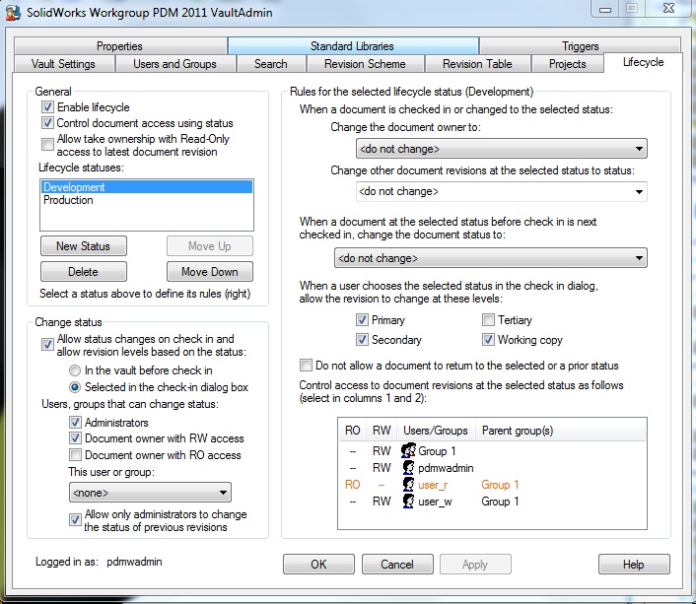Select Development lifecycle status
This screenshot has width=696, height=604.
(147, 187)
